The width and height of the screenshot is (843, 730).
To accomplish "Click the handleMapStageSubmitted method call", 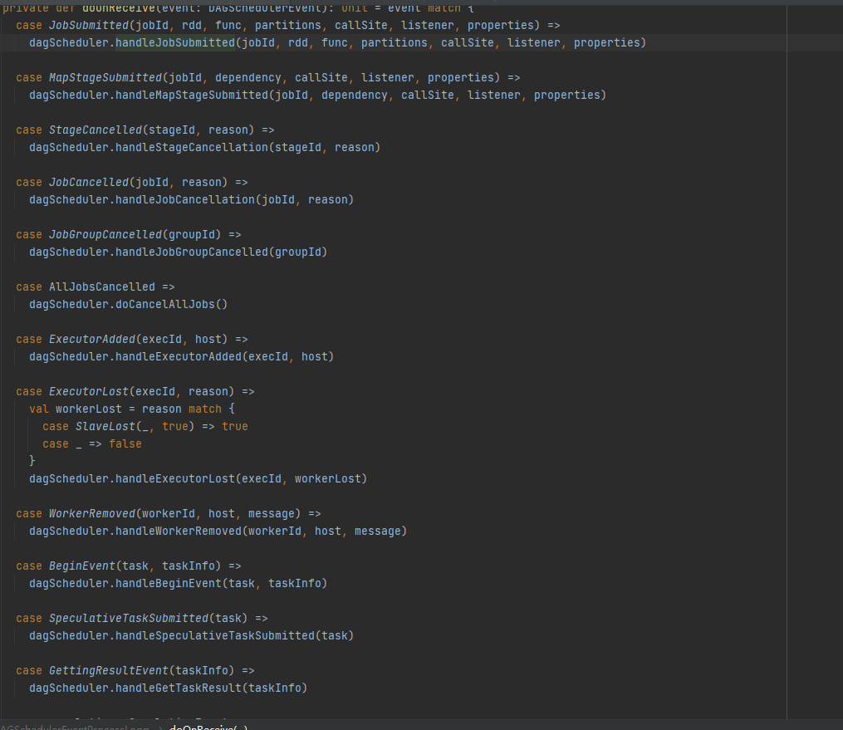I will tap(192, 95).
